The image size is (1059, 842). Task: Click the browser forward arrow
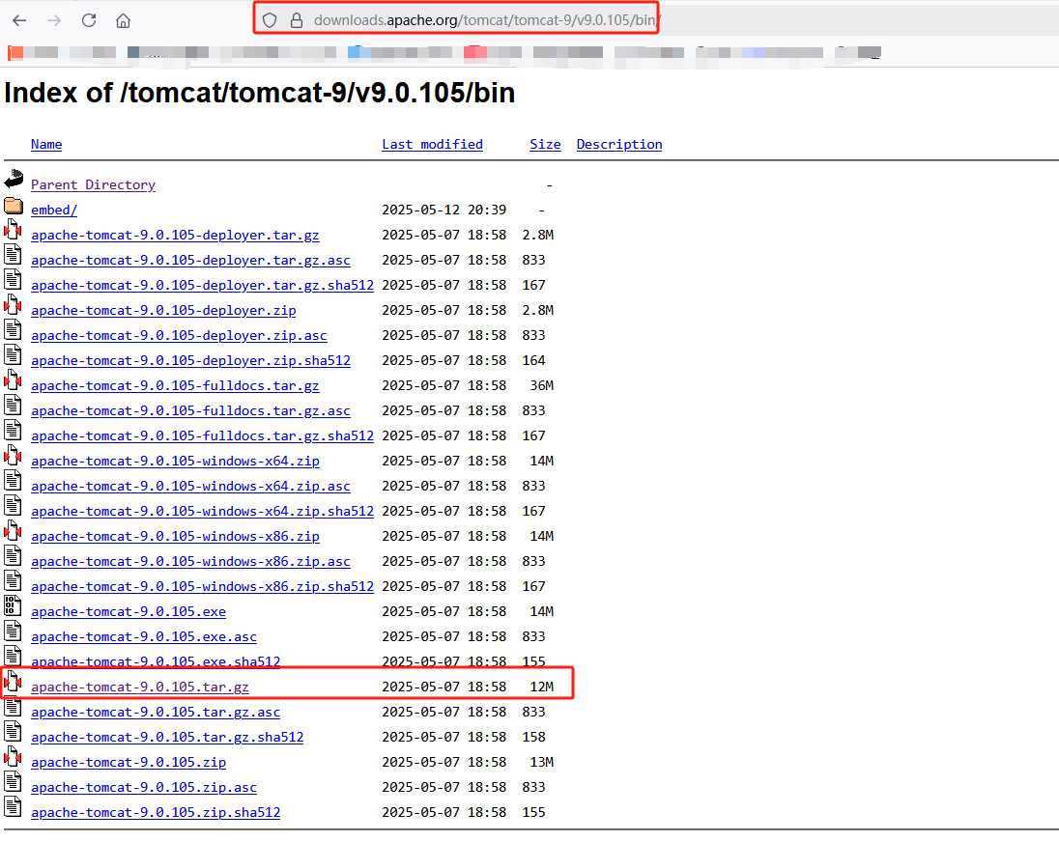point(54,20)
